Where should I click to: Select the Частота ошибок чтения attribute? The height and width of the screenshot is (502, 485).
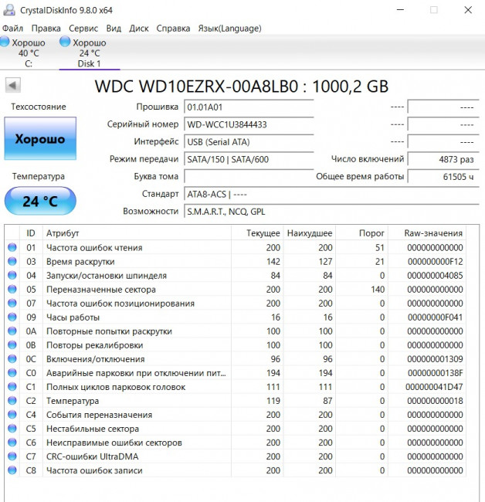click(x=94, y=247)
